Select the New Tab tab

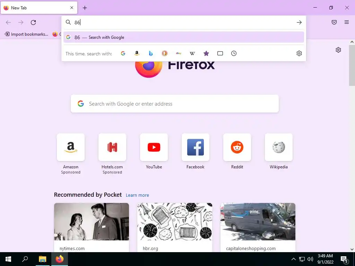click(x=39, y=8)
